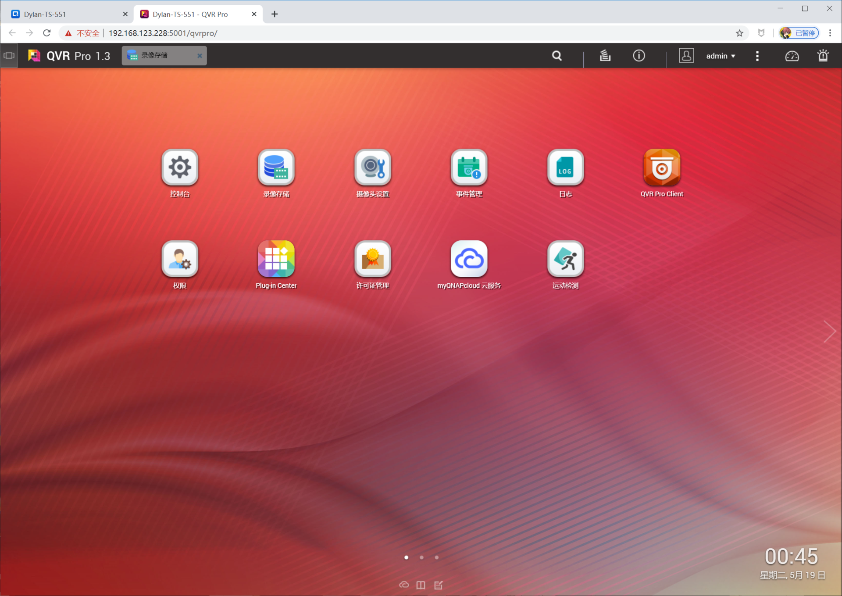Open the 事件管理 event management app
Viewport: 842px width, 596px height.
(x=469, y=167)
